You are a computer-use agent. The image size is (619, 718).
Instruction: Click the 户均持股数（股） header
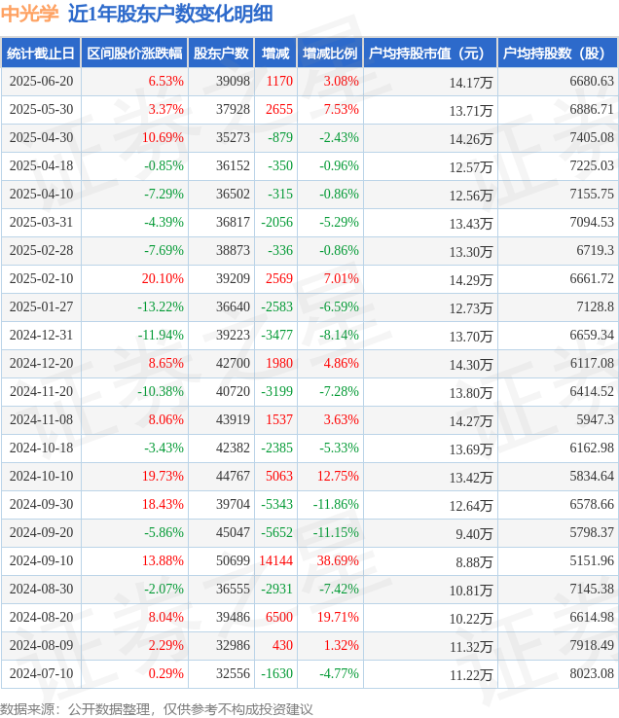click(x=558, y=54)
